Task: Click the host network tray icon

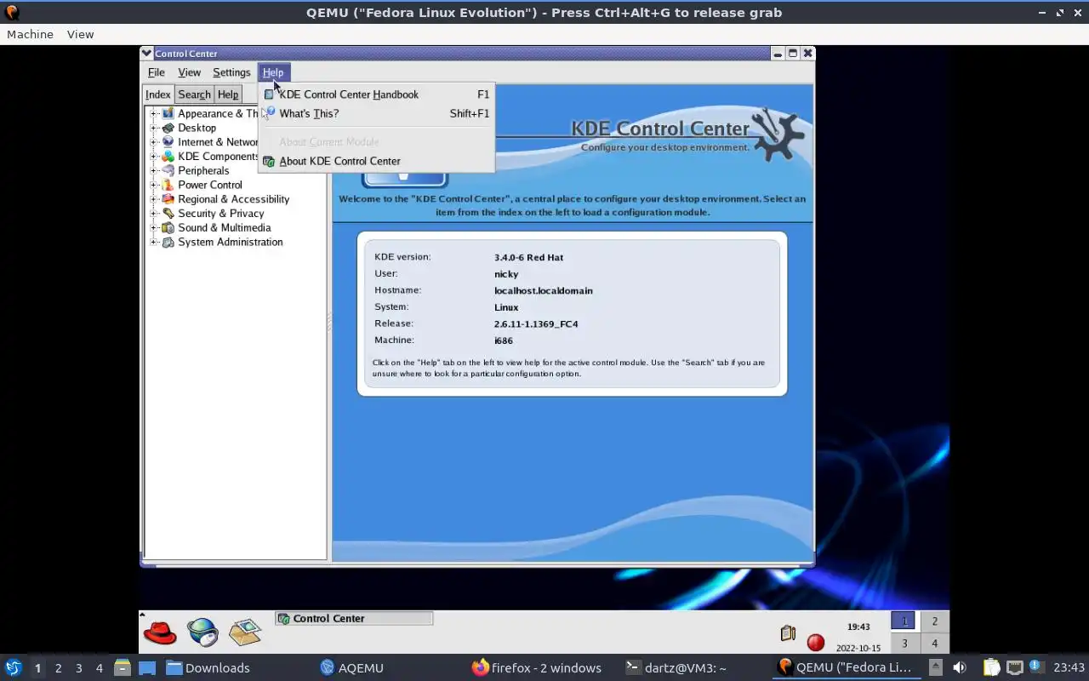Action: point(1014,667)
